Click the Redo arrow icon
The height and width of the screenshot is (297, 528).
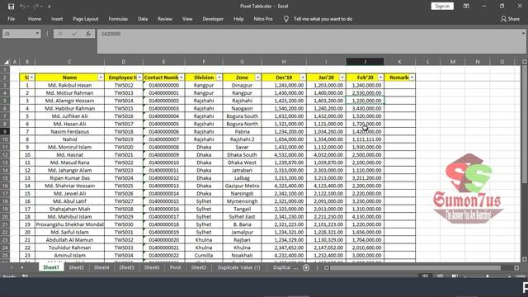pyautogui.click(x=35, y=7)
